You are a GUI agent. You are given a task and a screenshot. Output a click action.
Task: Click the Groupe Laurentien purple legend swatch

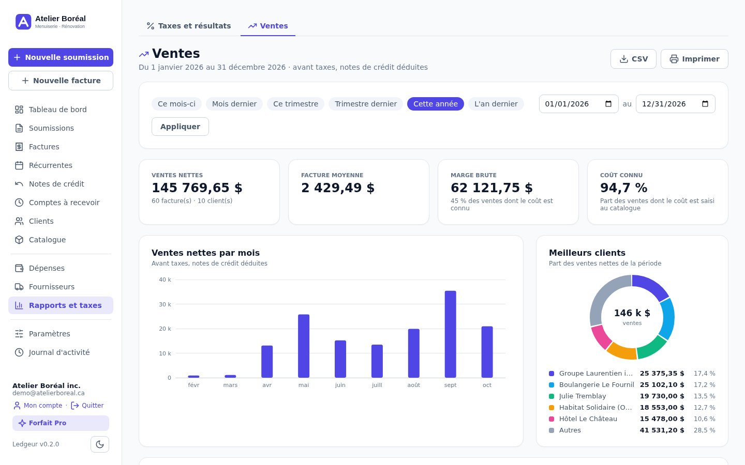click(x=552, y=374)
